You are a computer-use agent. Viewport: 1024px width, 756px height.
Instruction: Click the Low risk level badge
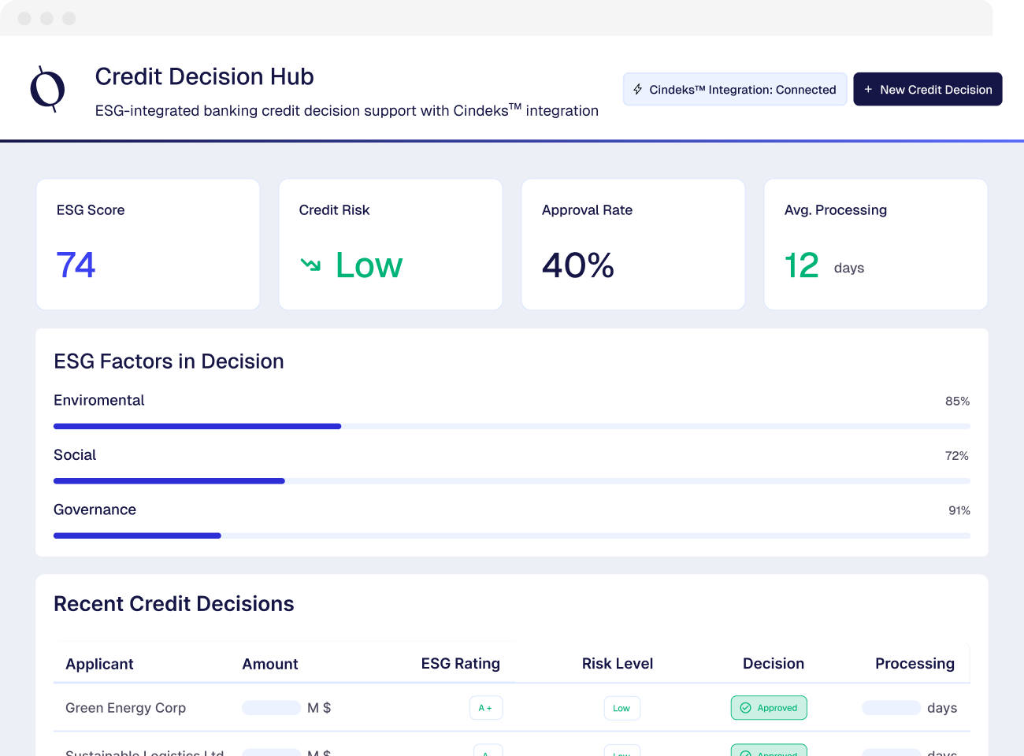pyautogui.click(x=621, y=708)
